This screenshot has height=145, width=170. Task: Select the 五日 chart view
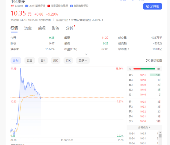(29, 60)
